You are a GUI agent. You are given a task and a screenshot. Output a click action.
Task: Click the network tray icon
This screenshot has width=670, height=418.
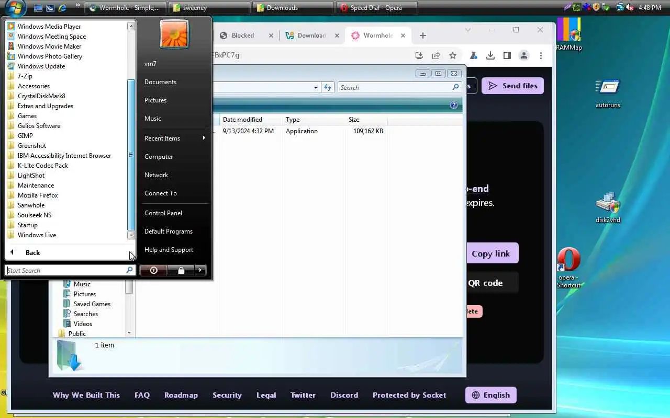pyautogui.click(x=620, y=7)
